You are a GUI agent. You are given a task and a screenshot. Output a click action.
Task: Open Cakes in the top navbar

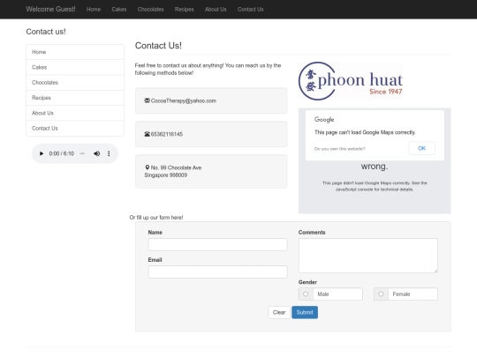(x=119, y=10)
